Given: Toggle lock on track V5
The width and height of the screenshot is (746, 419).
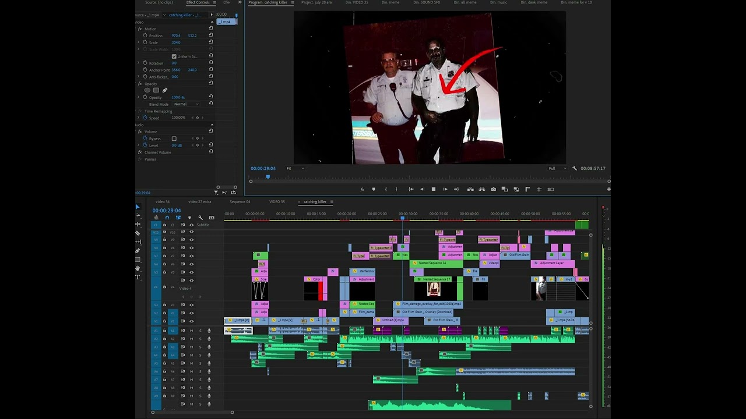Looking at the screenshot, I should [x=164, y=272].
